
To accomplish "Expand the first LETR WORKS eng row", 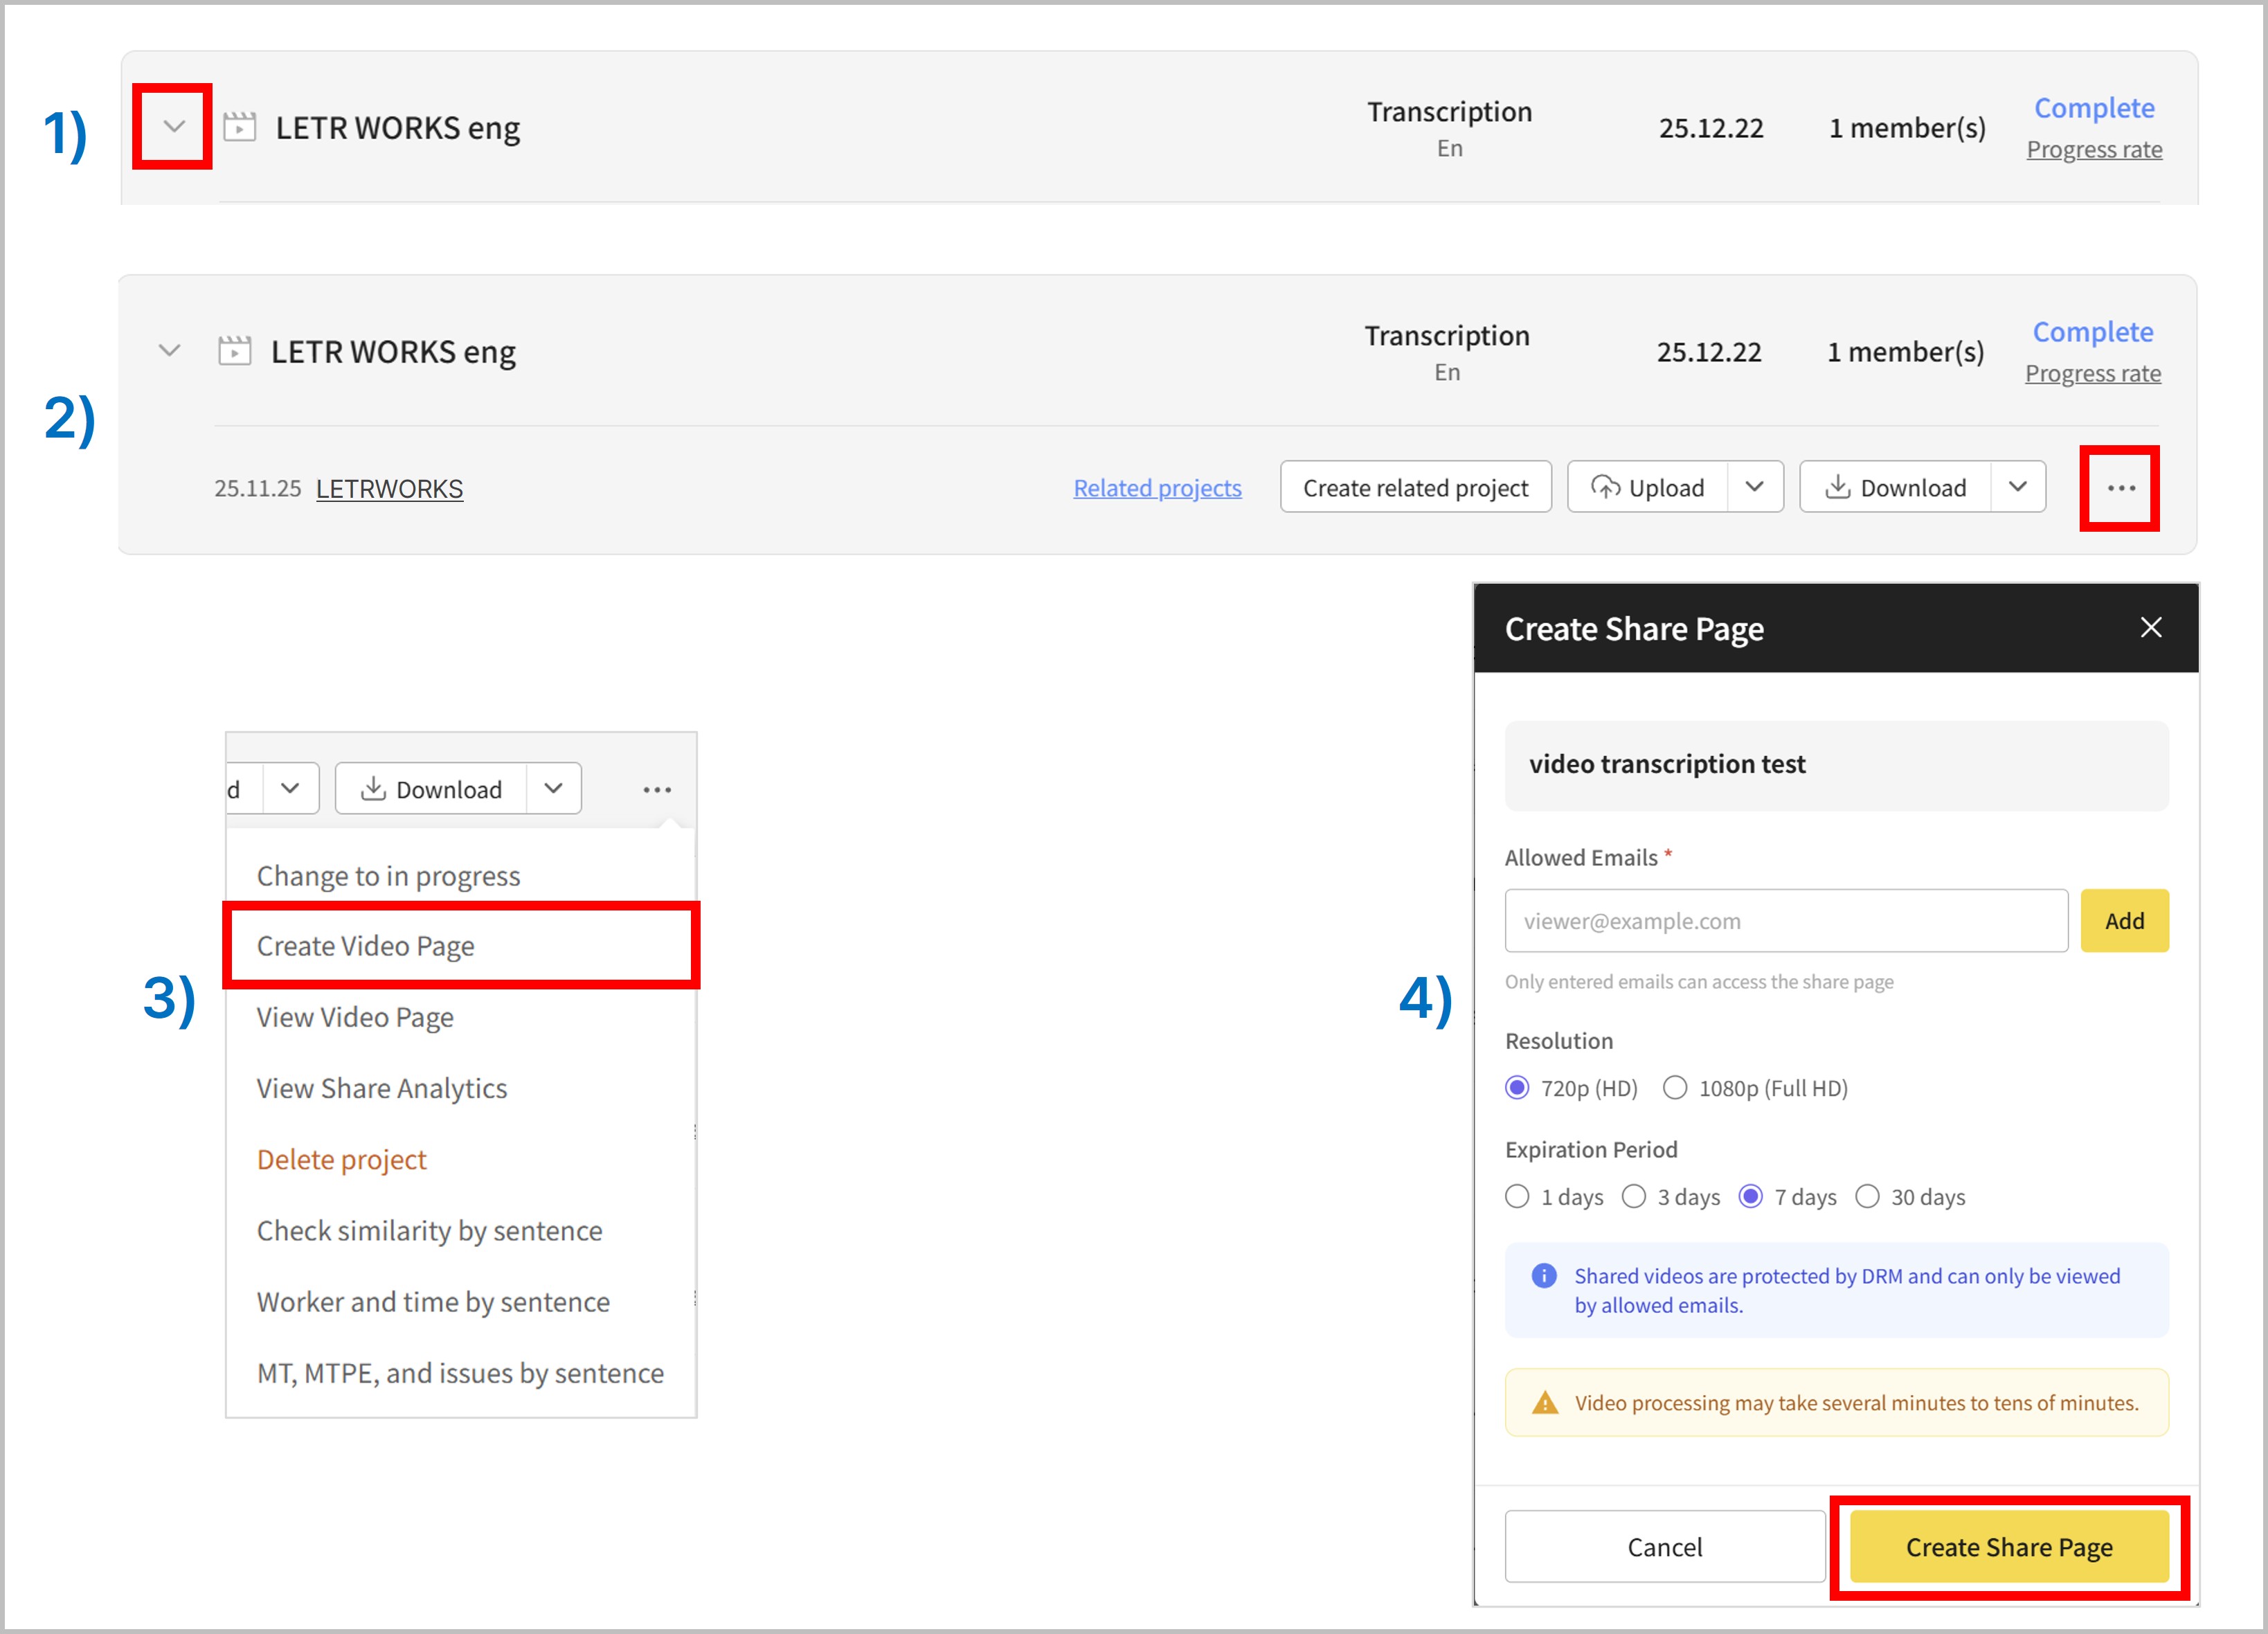I will (174, 127).
